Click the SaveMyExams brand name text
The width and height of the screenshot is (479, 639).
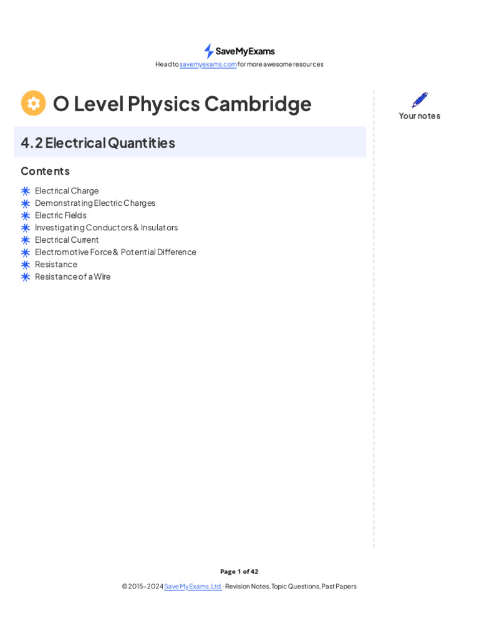coord(245,51)
